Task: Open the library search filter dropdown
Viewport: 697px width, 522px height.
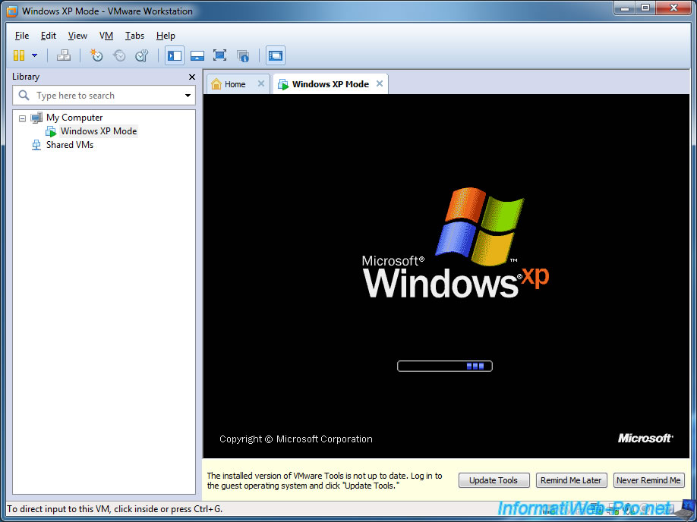Action: [x=188, y=96]
